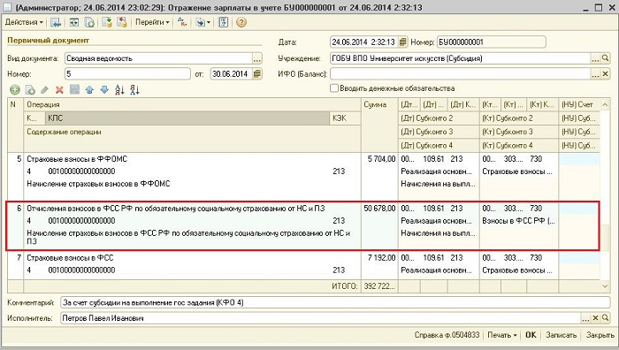
Task: Click the first toolbar icon after Действия
Action: (x=55, y=22)
